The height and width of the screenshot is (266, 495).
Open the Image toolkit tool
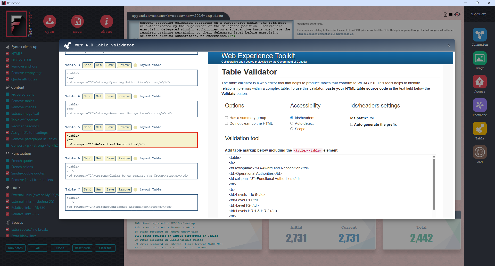click(x=480, y=58)
